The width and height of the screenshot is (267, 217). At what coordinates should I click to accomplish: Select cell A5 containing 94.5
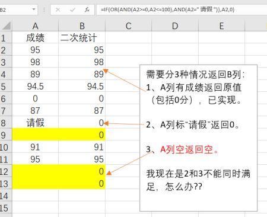point(36,86)
